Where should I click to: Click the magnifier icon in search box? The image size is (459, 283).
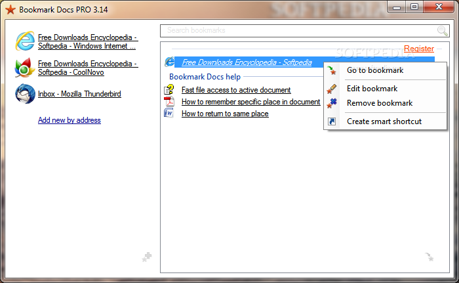pos(443,31)
